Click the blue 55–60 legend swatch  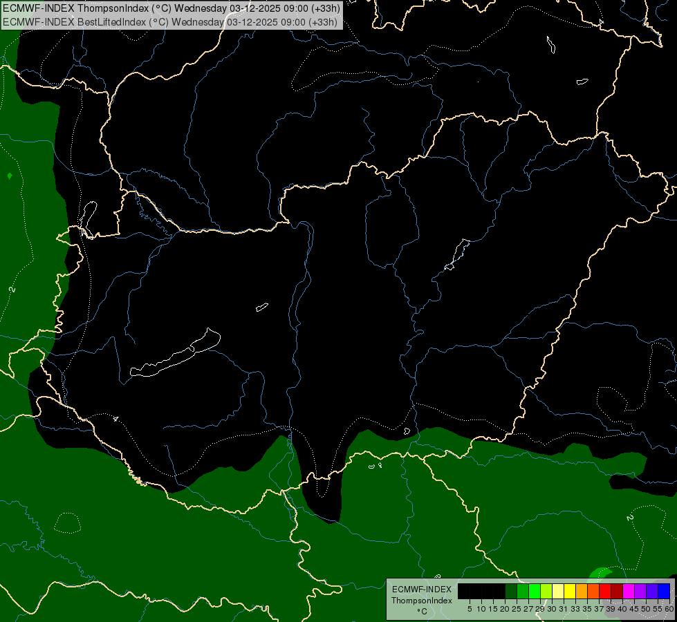[x=664, y=591]
